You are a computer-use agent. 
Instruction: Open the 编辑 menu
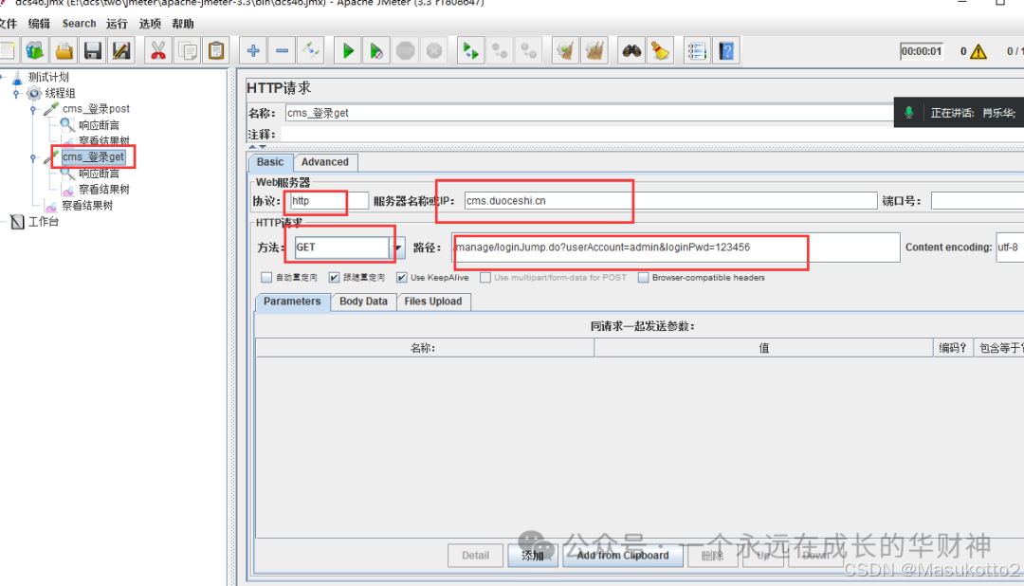[39, 24]
